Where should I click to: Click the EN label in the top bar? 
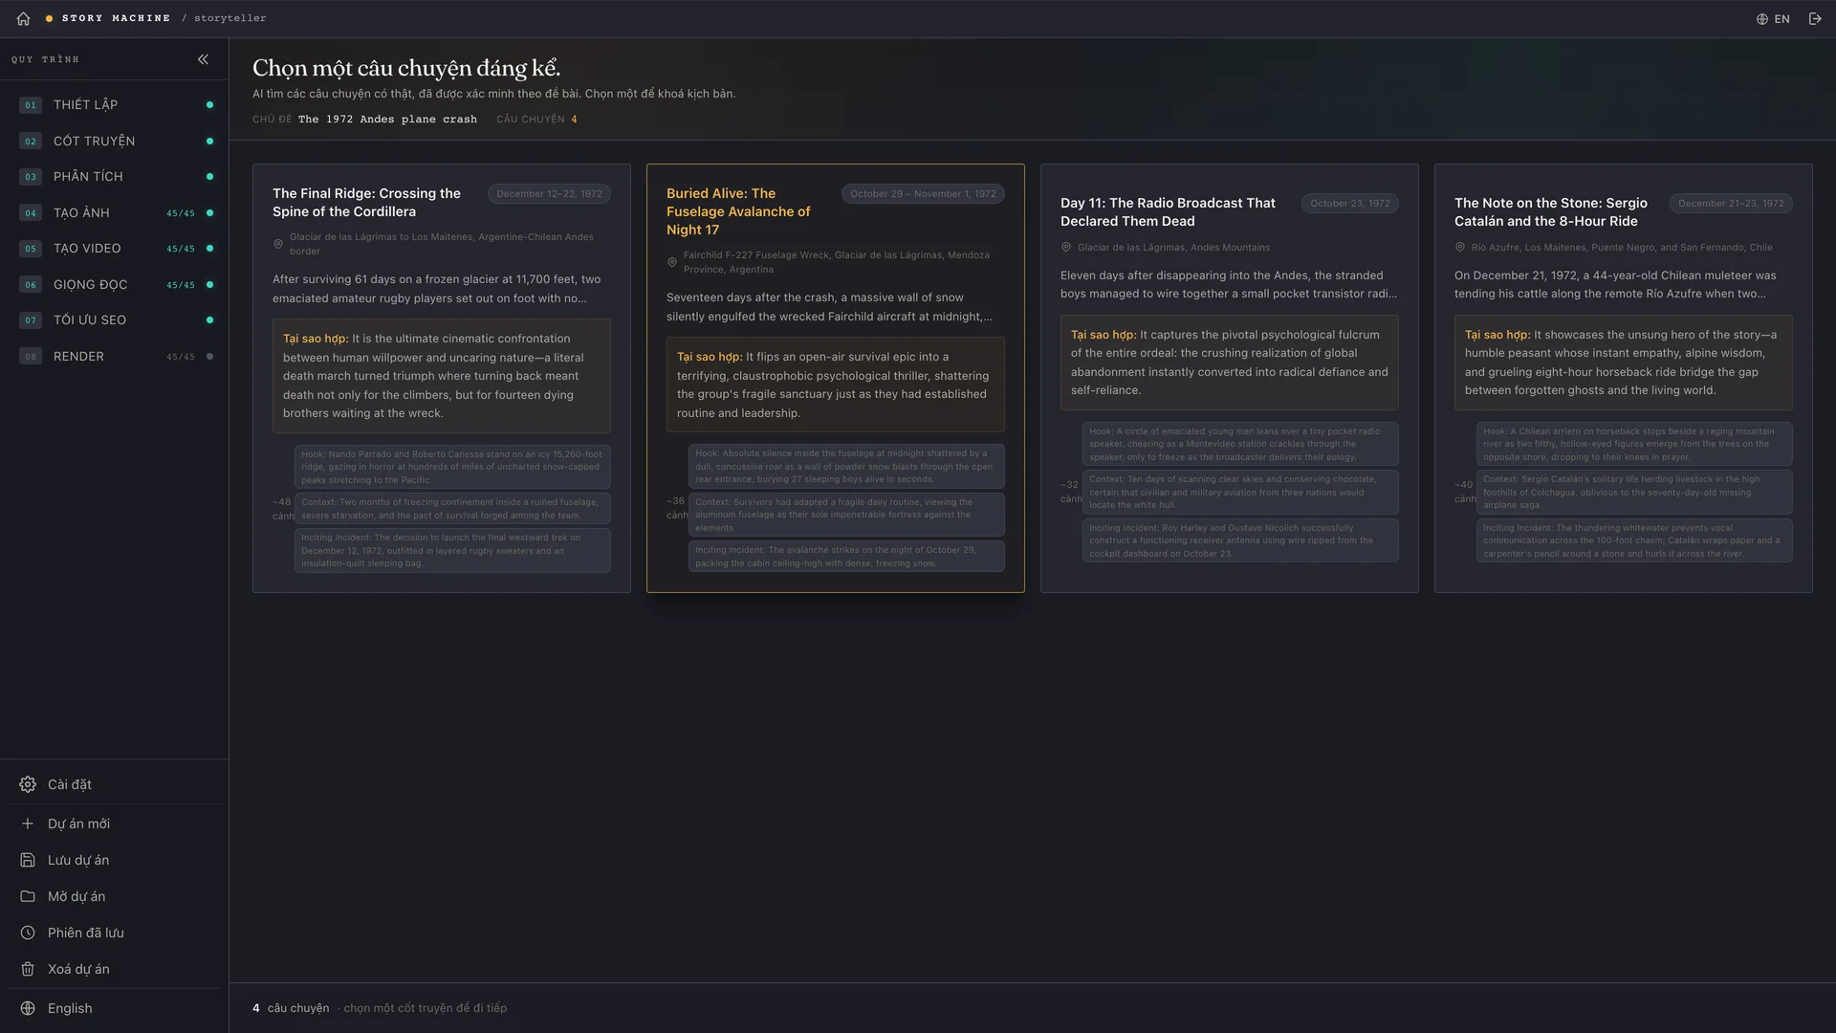(1781, 19)
